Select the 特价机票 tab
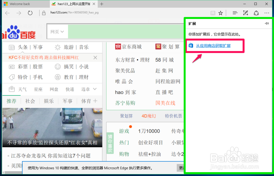Viewport: 274px width, 176px height. coord(173,116)
